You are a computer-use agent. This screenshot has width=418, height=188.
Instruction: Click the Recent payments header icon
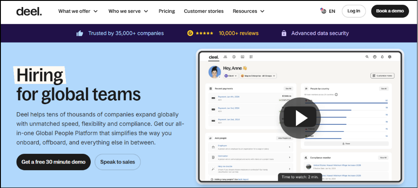(211, 89)
